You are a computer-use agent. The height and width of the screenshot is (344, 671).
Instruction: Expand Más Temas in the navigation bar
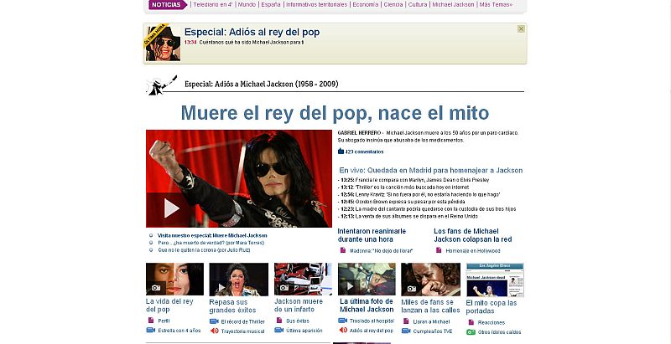pyautogui.click(x=496, y=5)
